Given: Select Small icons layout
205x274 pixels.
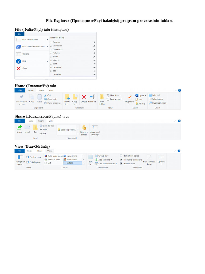Looking at the screenshot, I should (x=70, y=159).
